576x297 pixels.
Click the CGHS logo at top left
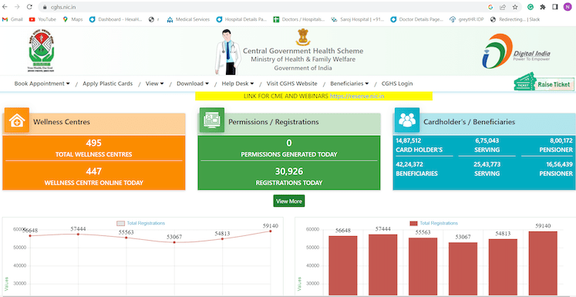pos(41,51)
